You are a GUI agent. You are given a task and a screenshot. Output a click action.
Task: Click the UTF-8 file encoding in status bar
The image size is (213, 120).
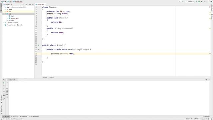(x=197, y=119)
